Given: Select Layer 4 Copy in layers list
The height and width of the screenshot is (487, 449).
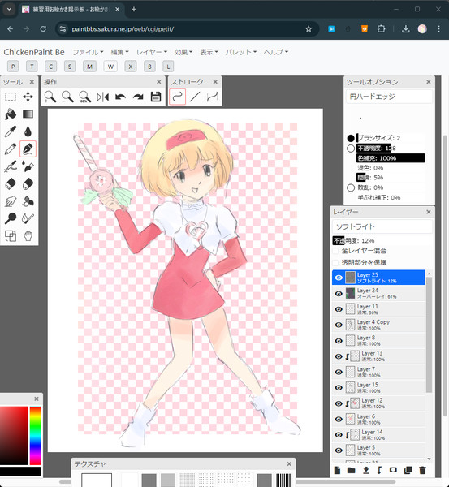Looking at the screenshot, I should 379,325.
